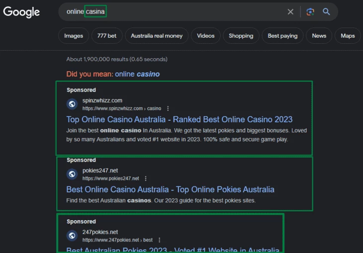Click the https://www.247pokies.net › best URL

117,240
